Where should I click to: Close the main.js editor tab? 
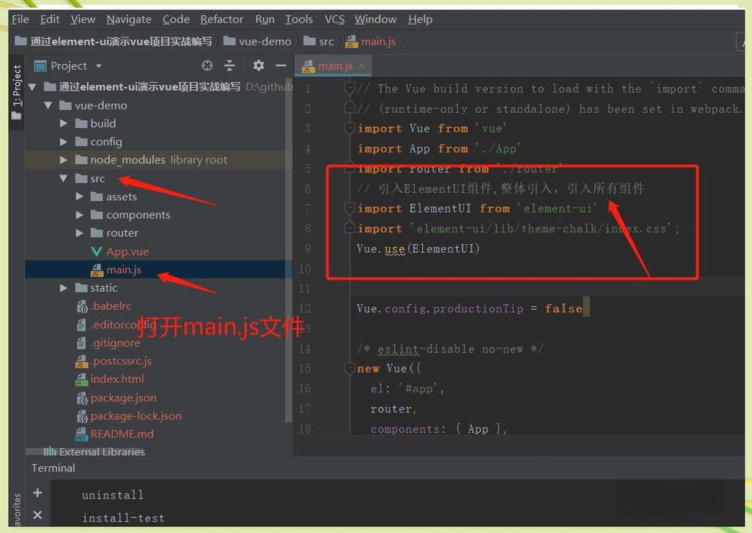(361, 66)
